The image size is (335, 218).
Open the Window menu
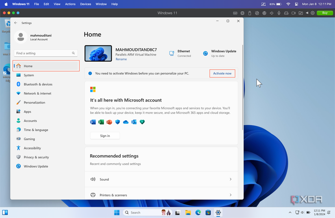pyautogui.click(x=101, y=4)
